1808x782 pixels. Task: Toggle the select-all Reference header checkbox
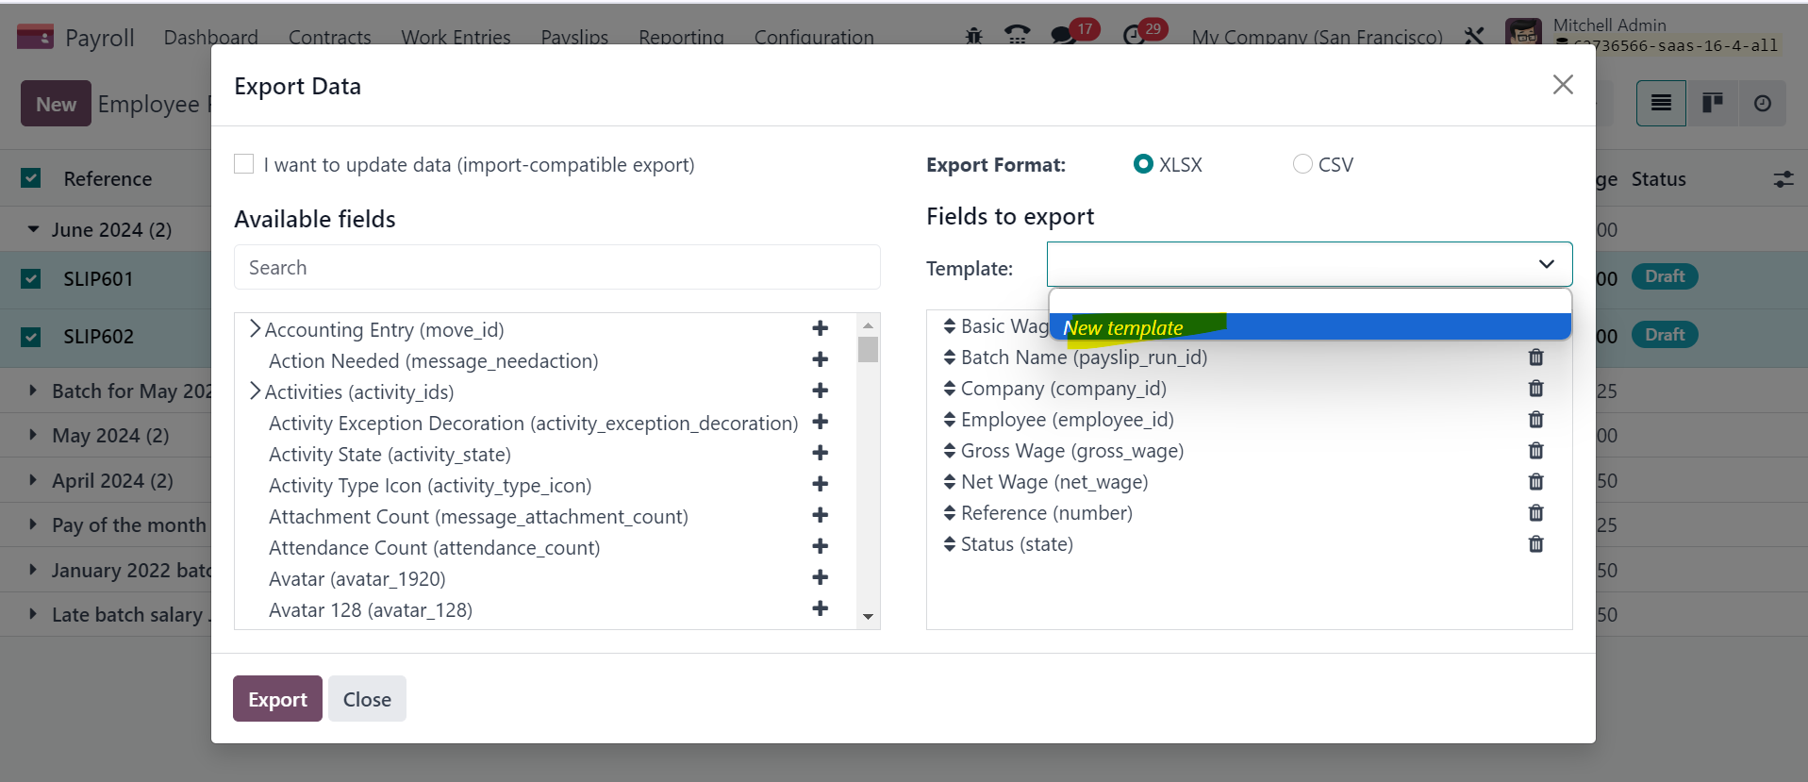pyautogui.click(x=31, y=178)
